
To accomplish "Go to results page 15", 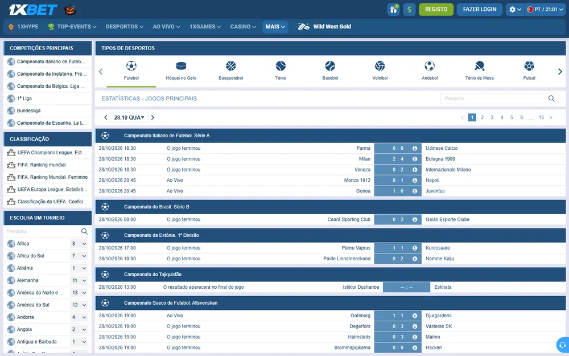I will [x=541, y=117].
